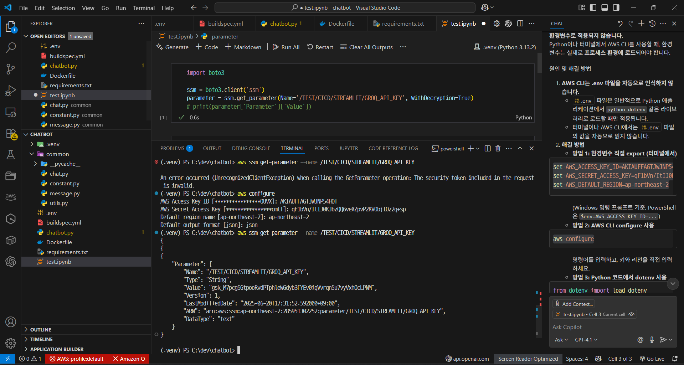The height and width of the screenshot is (365, 684).
Task: Open the Ask chat mode dropdown
Action: [x=561, y=340]
